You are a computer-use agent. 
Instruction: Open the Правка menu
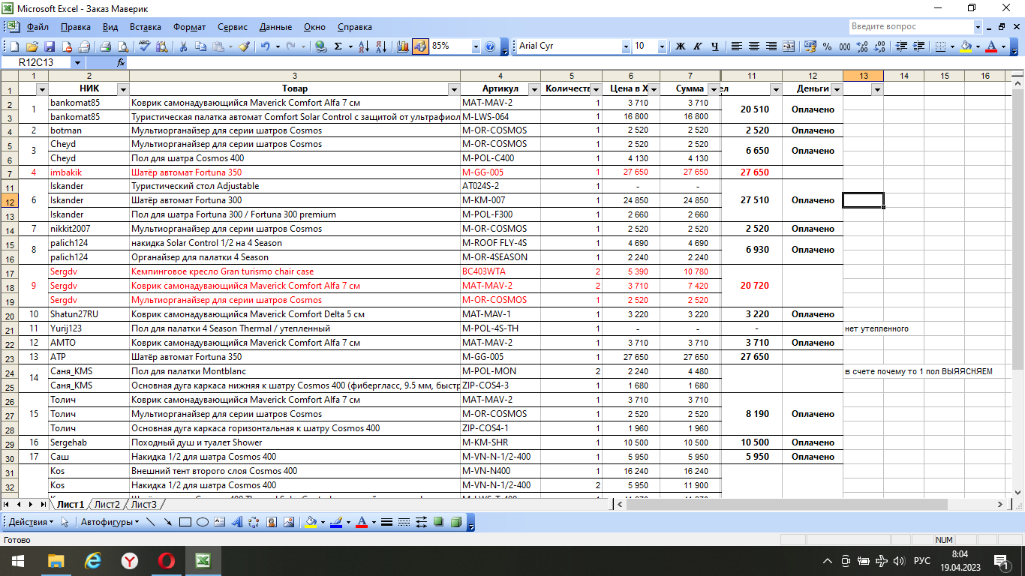(x=76, y=27)
